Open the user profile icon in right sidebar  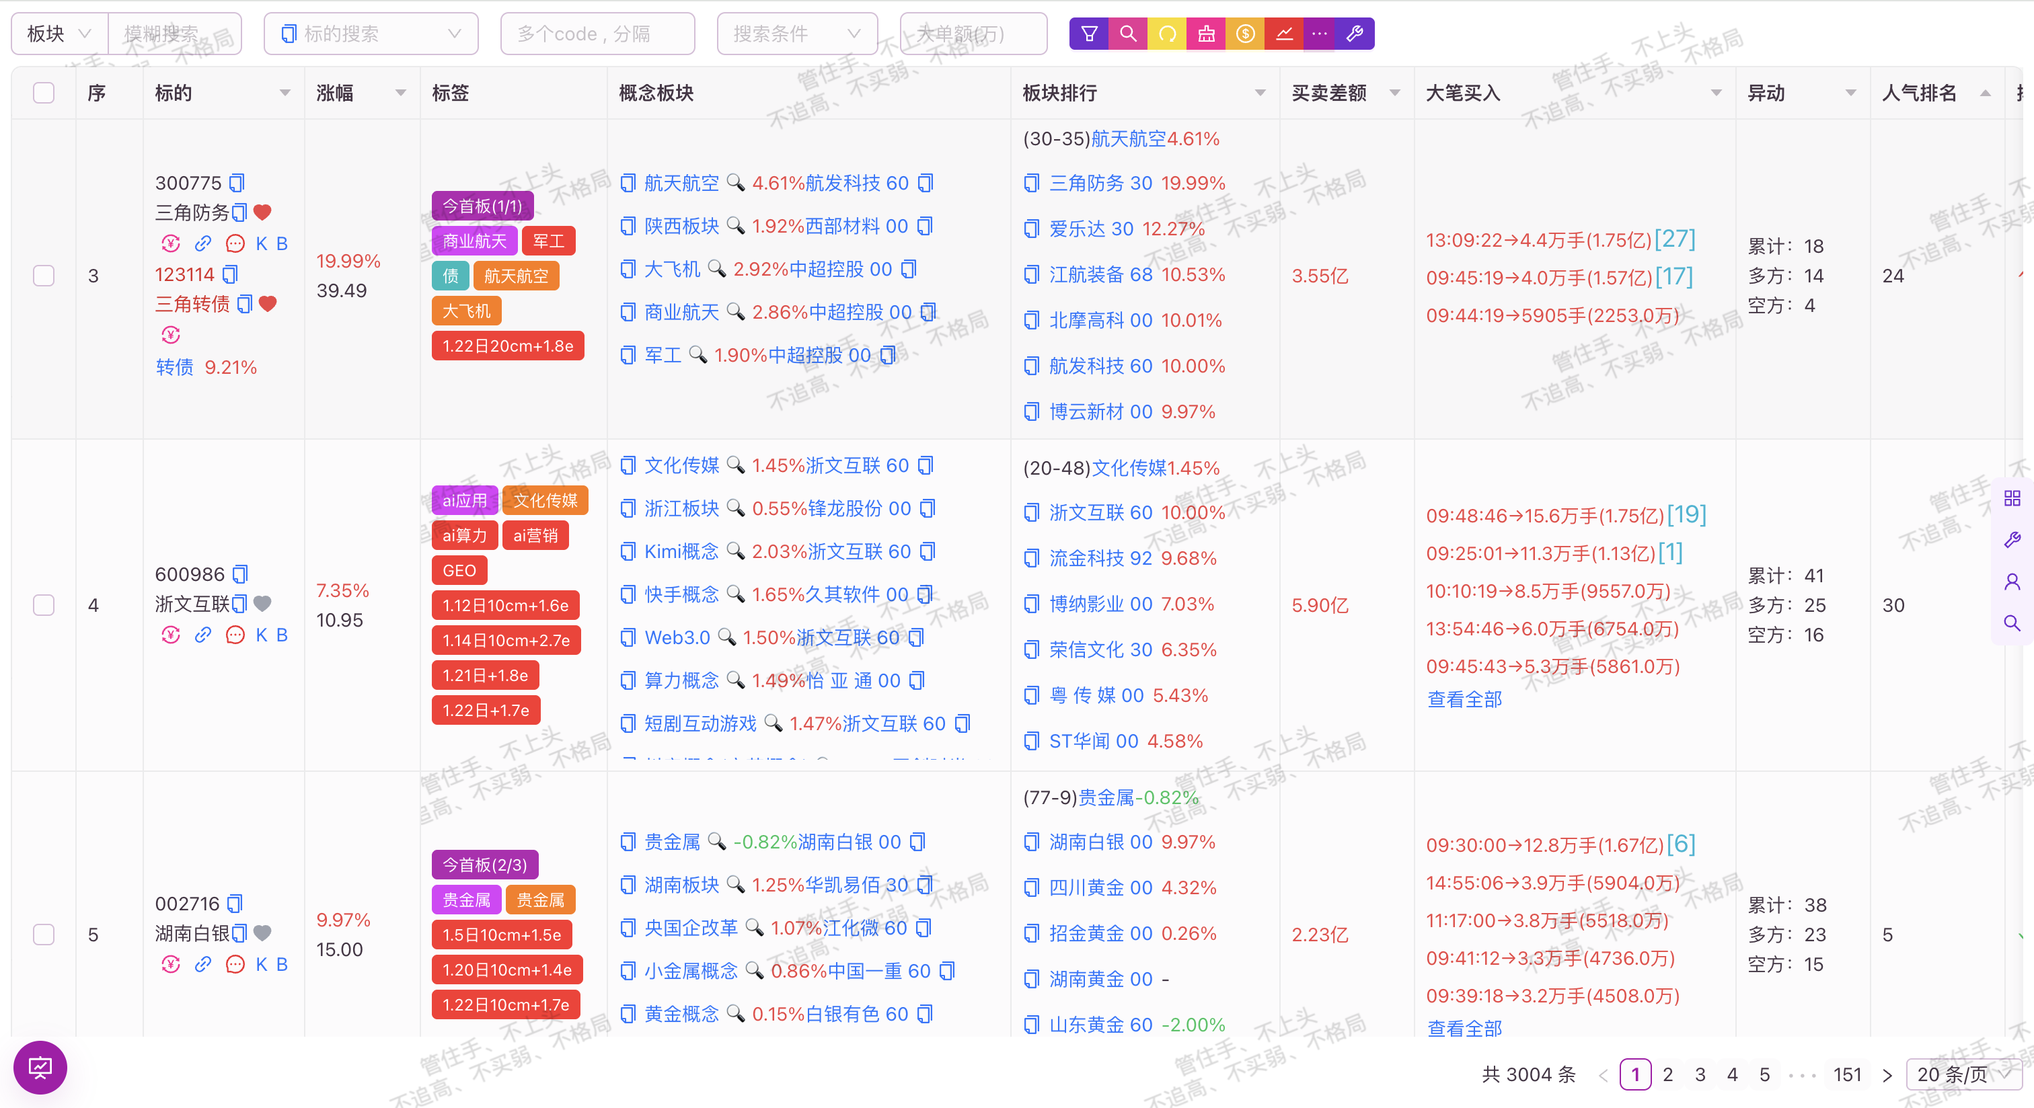pyautogui.click(x=2012, y=582)
